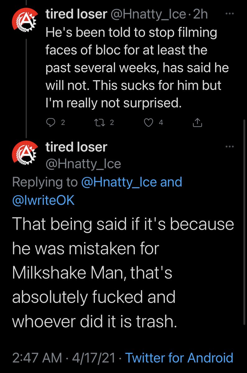Click the reply icon under the first tweet

click(50, 123)
